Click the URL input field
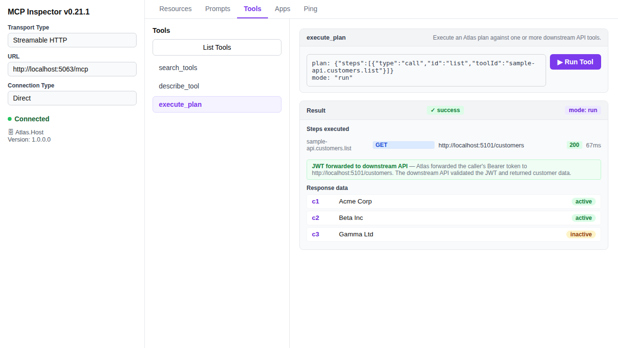 coord(71,69)
